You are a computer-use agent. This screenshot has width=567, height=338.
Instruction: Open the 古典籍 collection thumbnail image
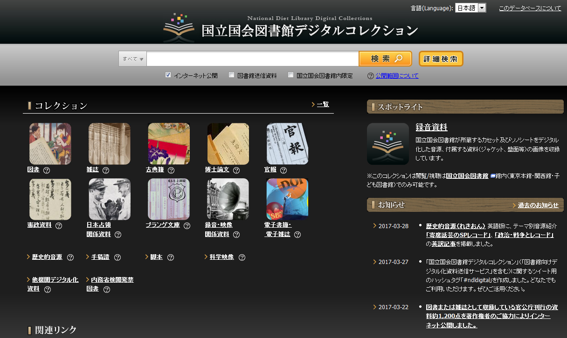point(169,144)
